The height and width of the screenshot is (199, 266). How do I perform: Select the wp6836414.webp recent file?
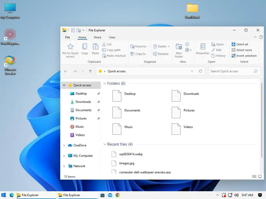pyautogui.click(x=127, y=154)
